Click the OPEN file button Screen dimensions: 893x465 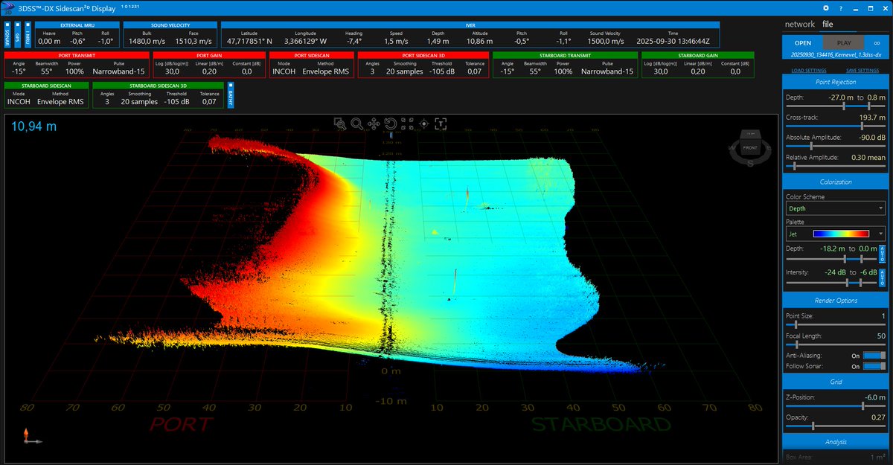[802, 43]
